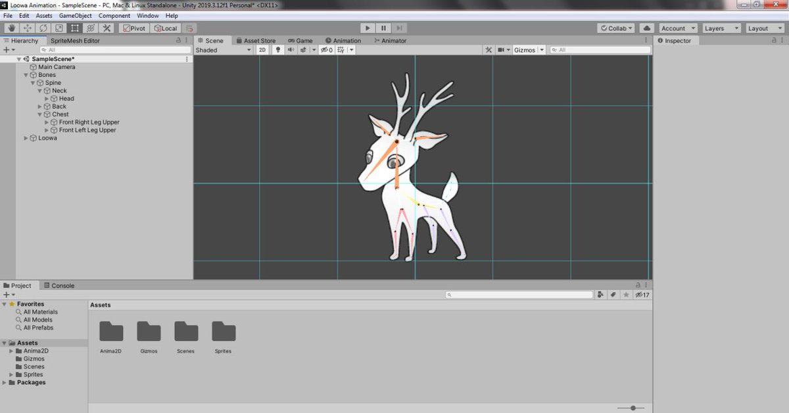Open the Assets menu

click(x=44, y=15)
